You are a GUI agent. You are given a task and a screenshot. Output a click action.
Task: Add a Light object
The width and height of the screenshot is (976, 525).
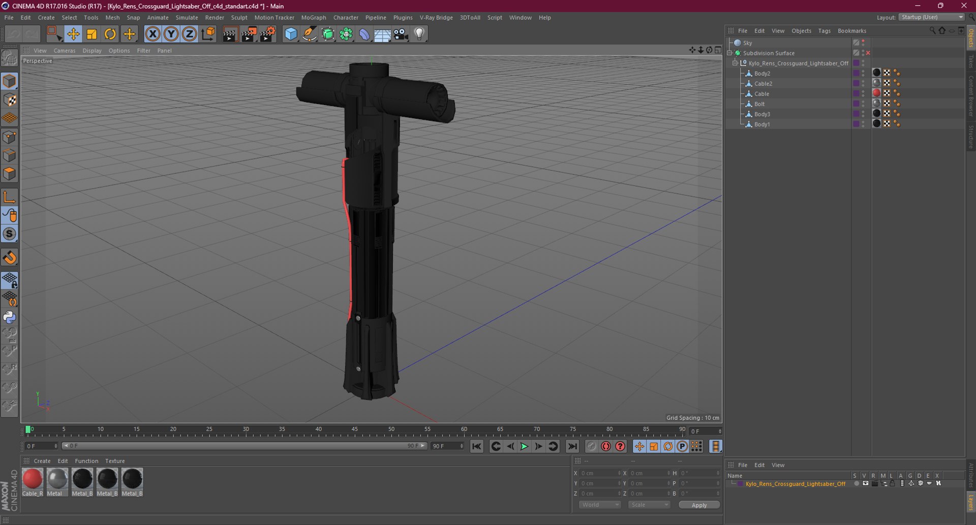[x=419, y=34]
